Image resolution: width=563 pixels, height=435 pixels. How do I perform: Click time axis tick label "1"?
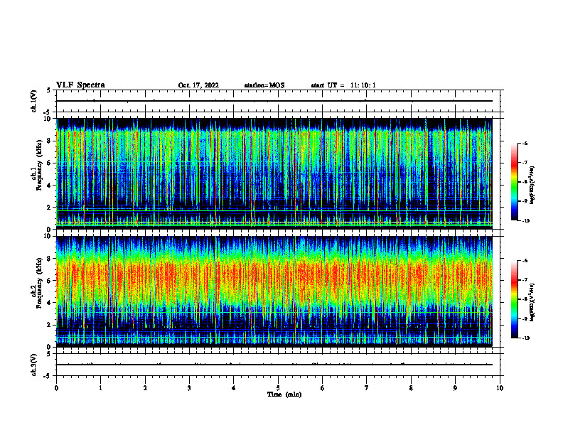100,388
